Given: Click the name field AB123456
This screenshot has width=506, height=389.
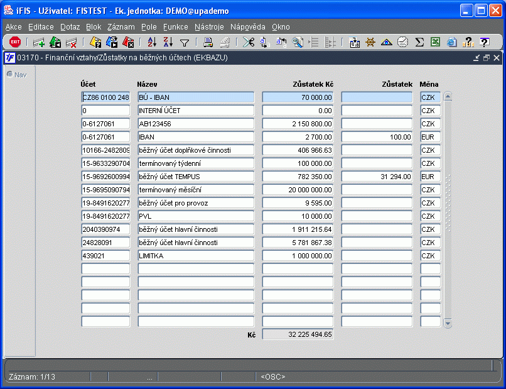Looking at the screenshot, I should pyautogui.click(x=196, y=124).
